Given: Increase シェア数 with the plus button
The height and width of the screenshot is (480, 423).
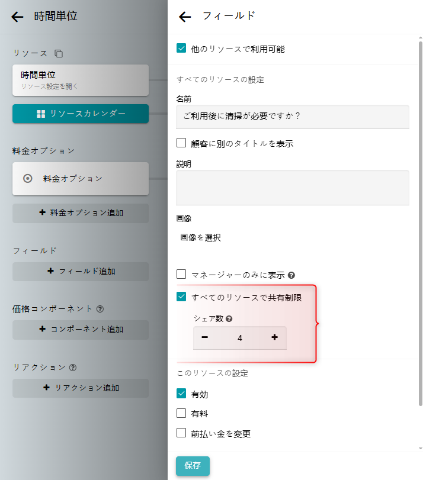Looking at the screenshot, I should (x=274, y=338).
